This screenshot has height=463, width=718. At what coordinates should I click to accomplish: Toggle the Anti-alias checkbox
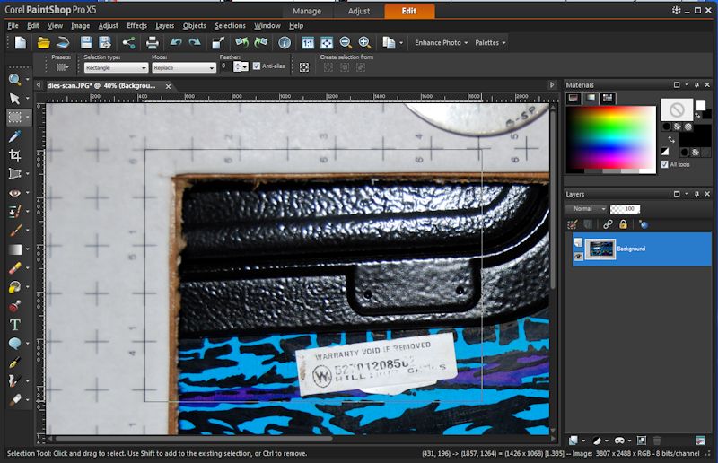[x=257, y=66]
